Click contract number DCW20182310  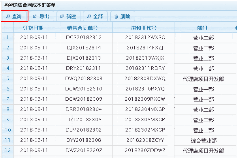(84, 89)
